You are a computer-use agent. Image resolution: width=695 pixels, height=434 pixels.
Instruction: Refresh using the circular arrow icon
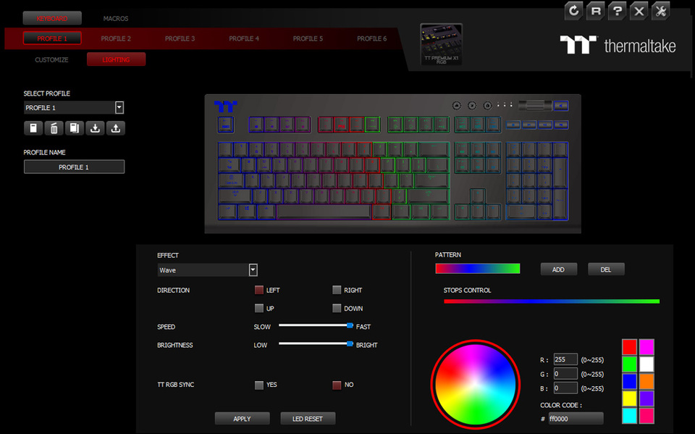point(573,12)
